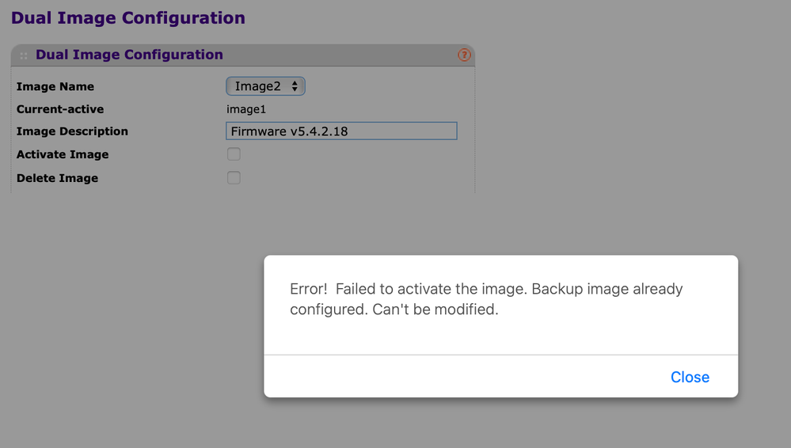This screenshot has height=448, width=791.
Task: Click the Image Name label
Action: point(55,87)
